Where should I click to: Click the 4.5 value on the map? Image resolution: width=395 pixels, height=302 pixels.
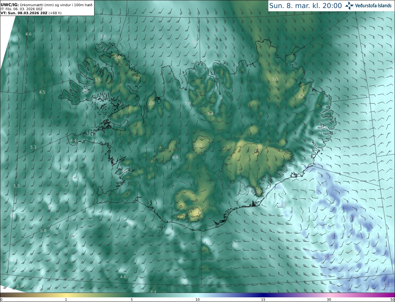[x=42, y=92]
